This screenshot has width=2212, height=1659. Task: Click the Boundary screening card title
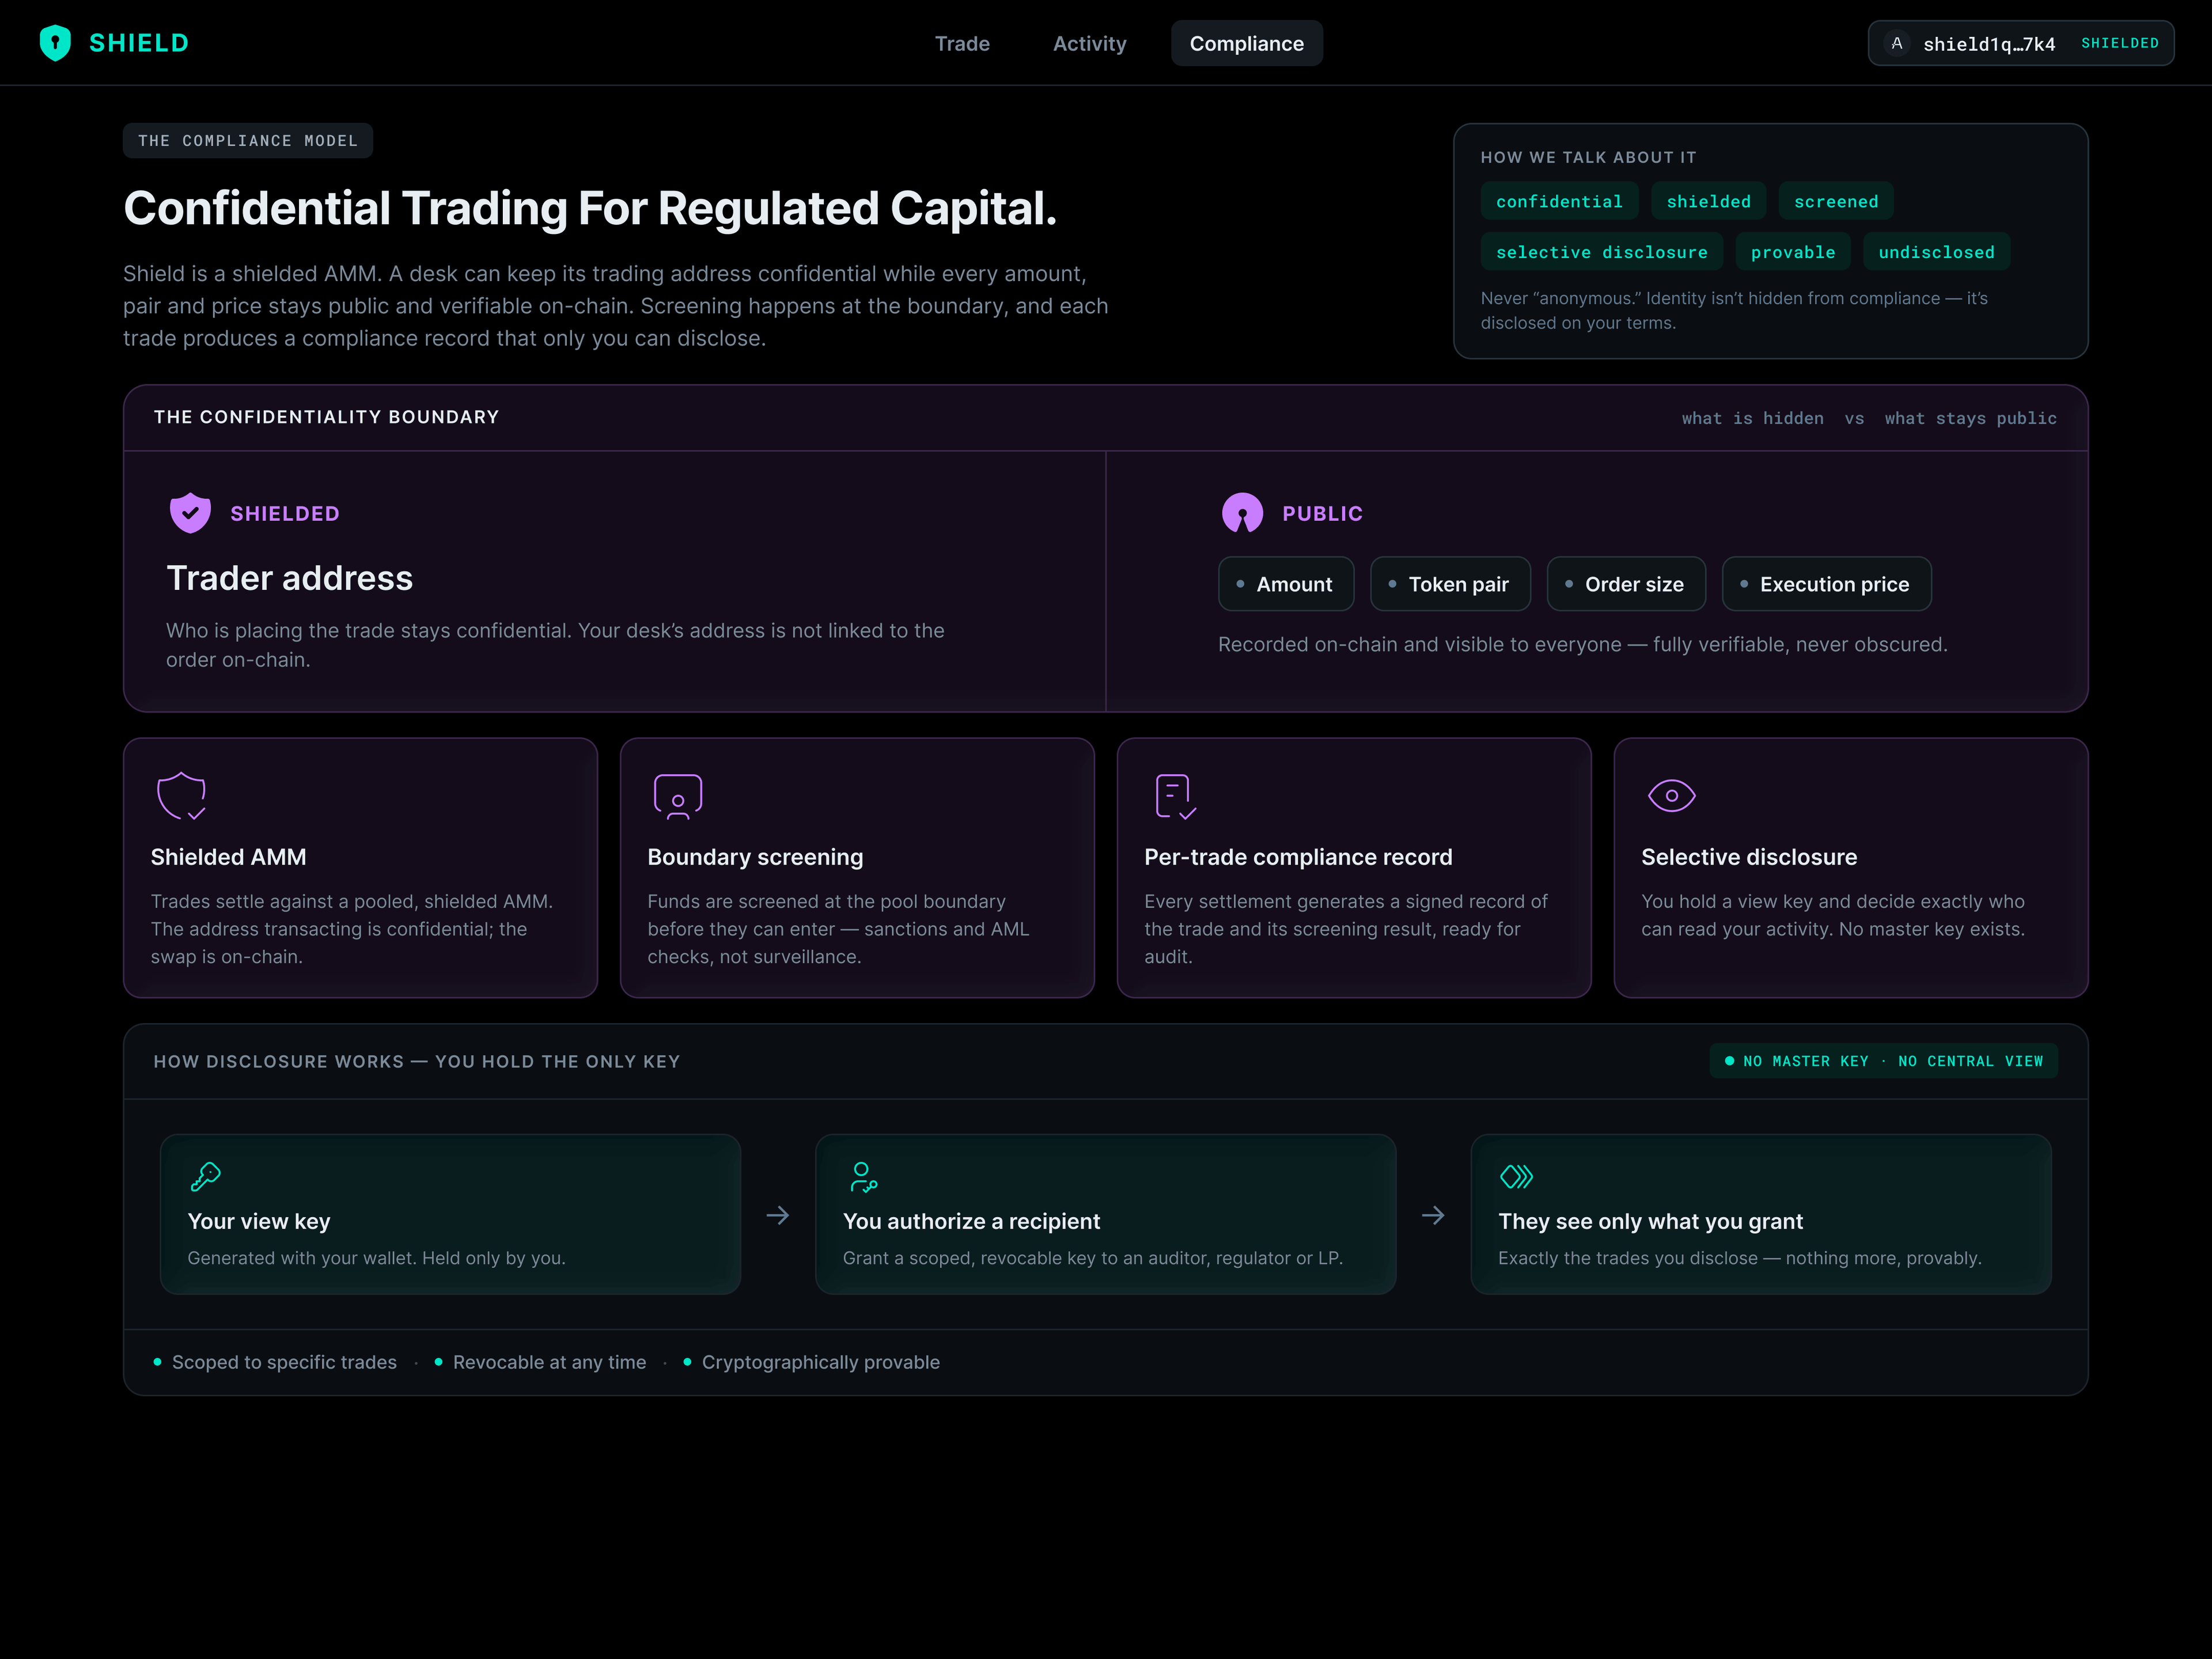point(755,857)
